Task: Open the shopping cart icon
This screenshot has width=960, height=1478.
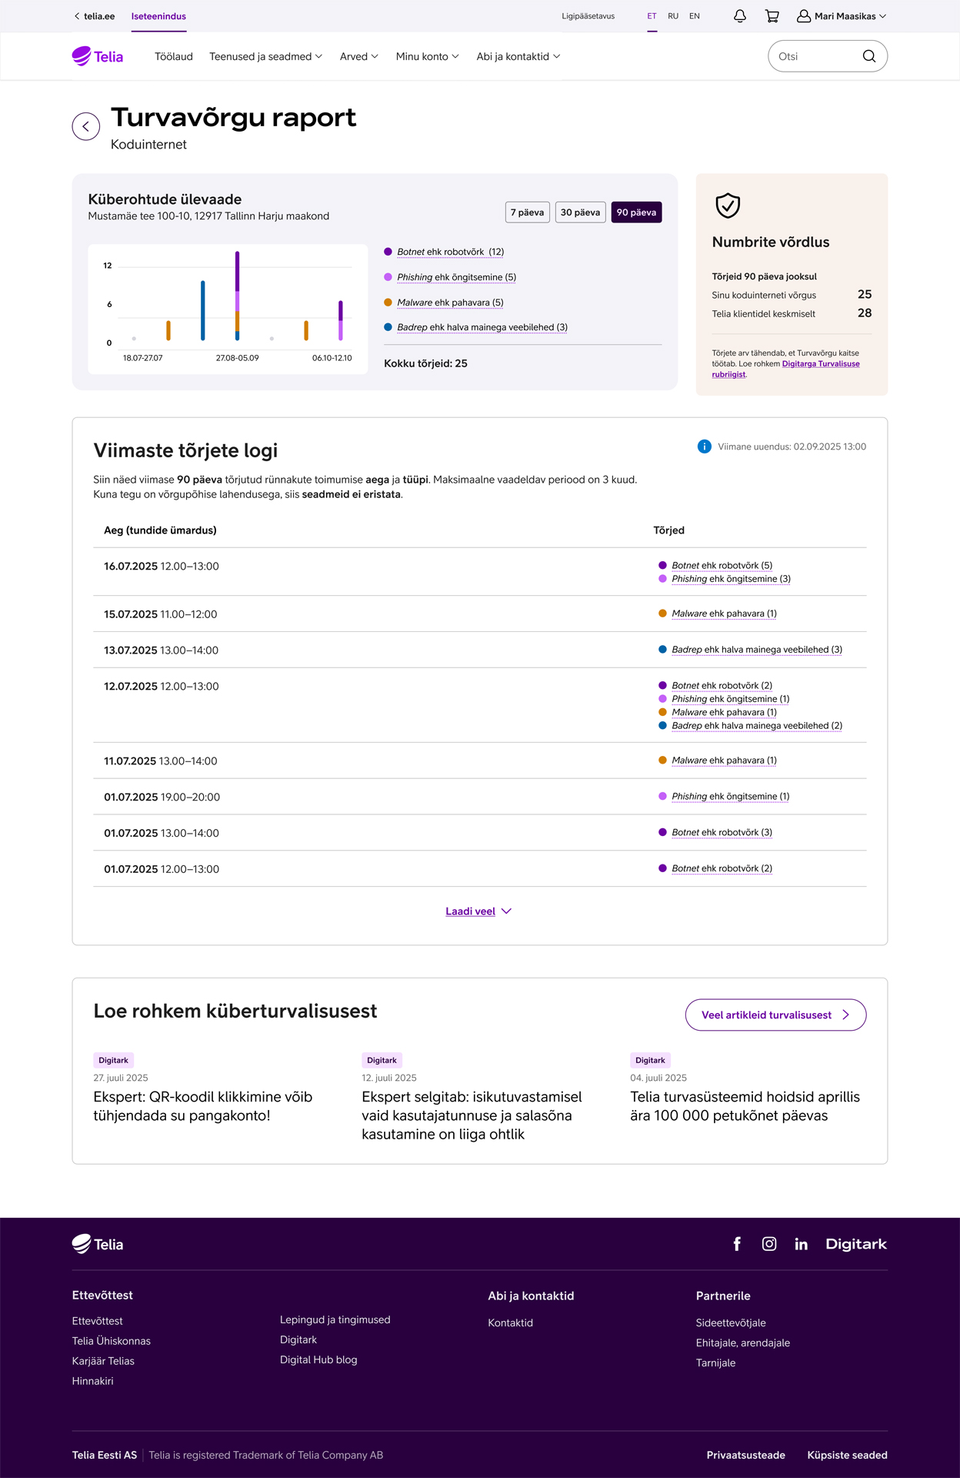Action: pos(772,16)
